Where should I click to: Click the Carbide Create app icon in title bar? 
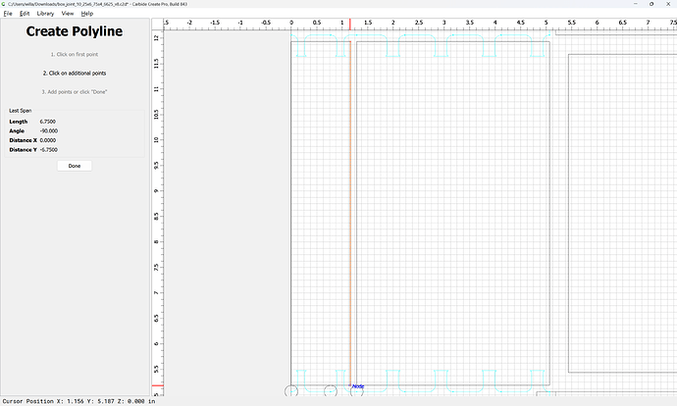(x=4, y=4)
